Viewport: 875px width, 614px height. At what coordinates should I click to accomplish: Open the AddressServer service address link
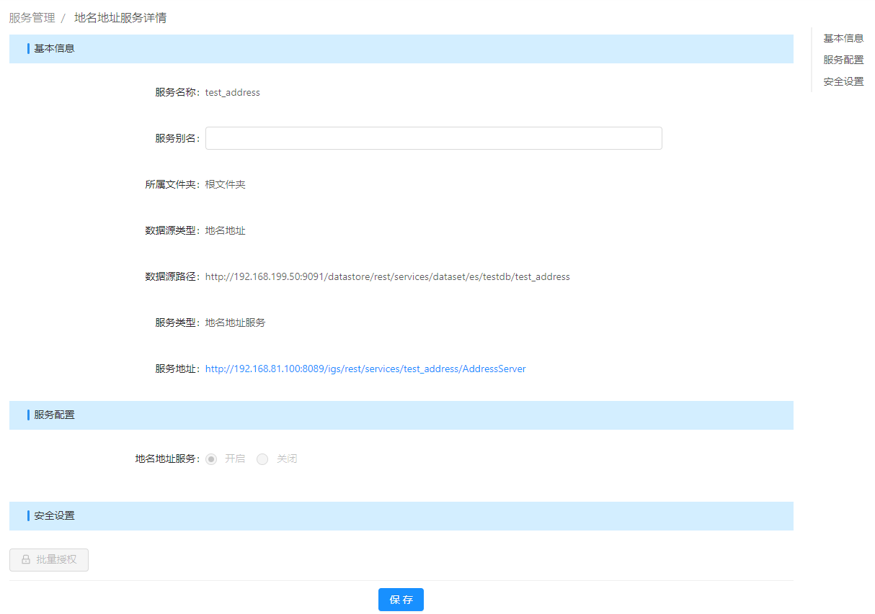click(x=365, y=369)
